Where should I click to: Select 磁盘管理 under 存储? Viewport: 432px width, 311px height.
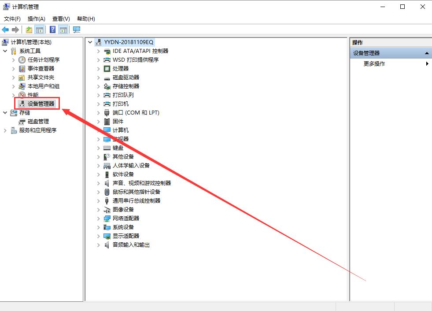tap(38, 121)
